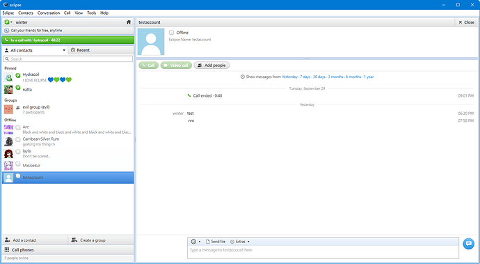This screenshot has height=264, width=480.
Task: Open Hydracoil's avatar in pinned contacts
Action: click(8, 77)
